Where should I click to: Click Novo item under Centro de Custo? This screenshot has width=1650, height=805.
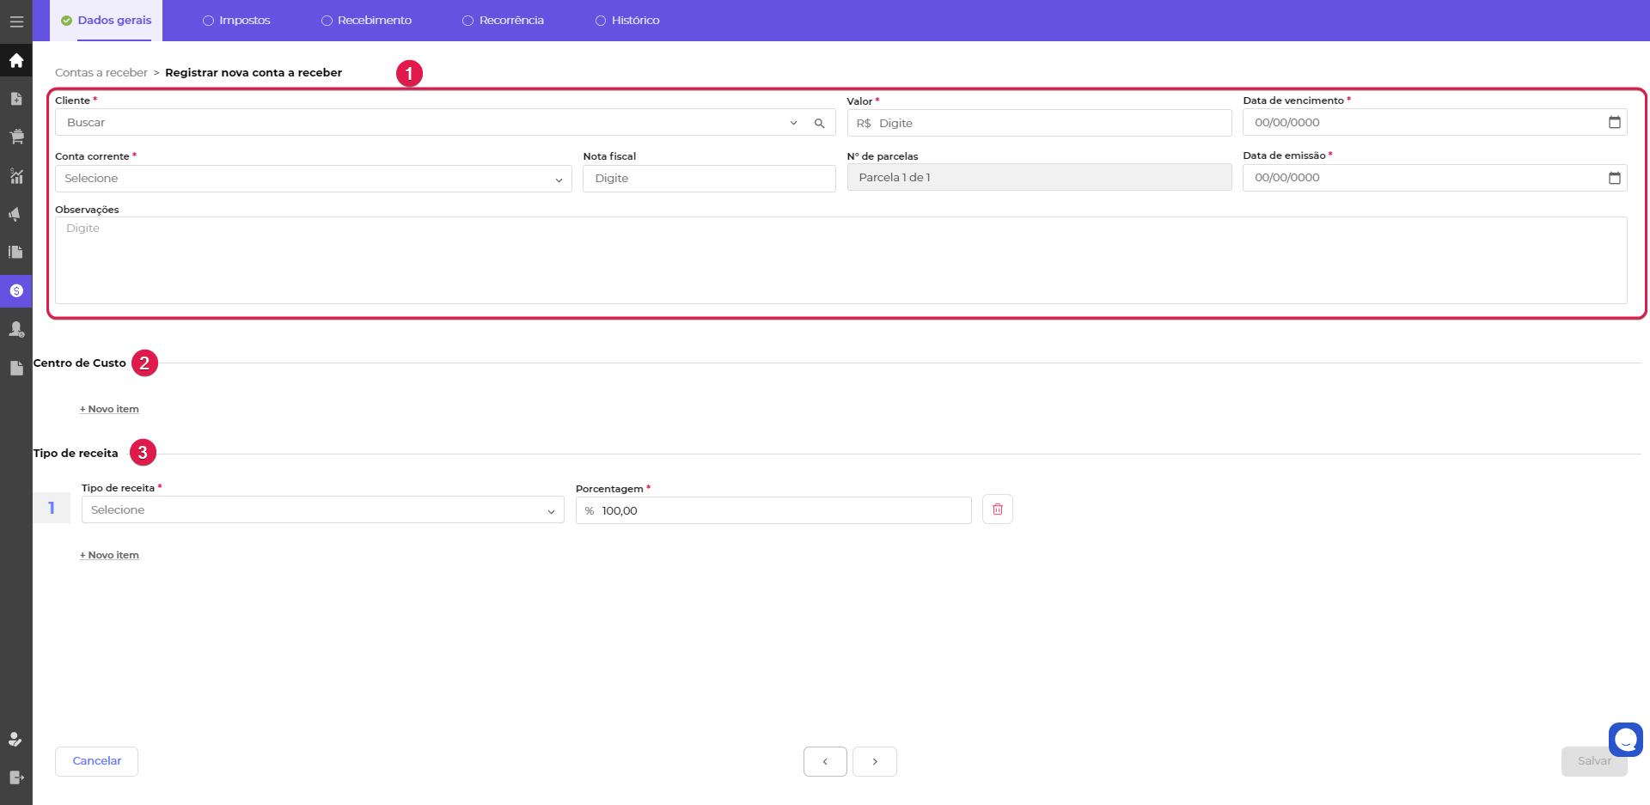point(109,409)
